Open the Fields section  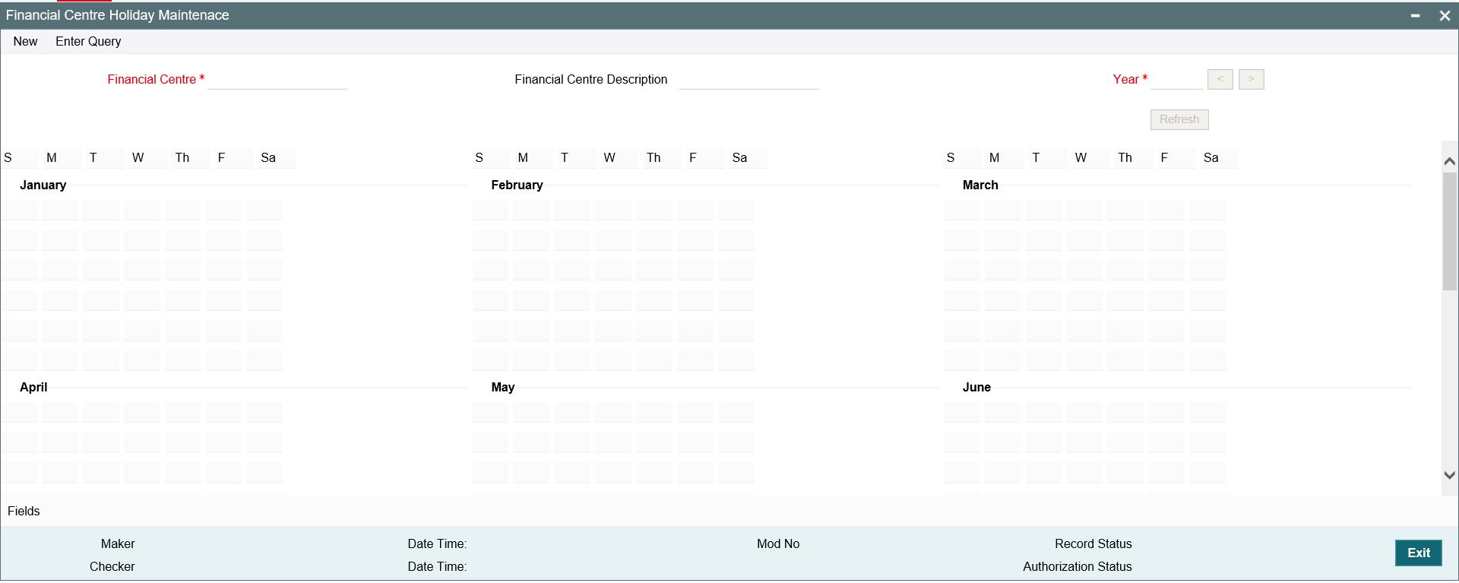(24, 512)
